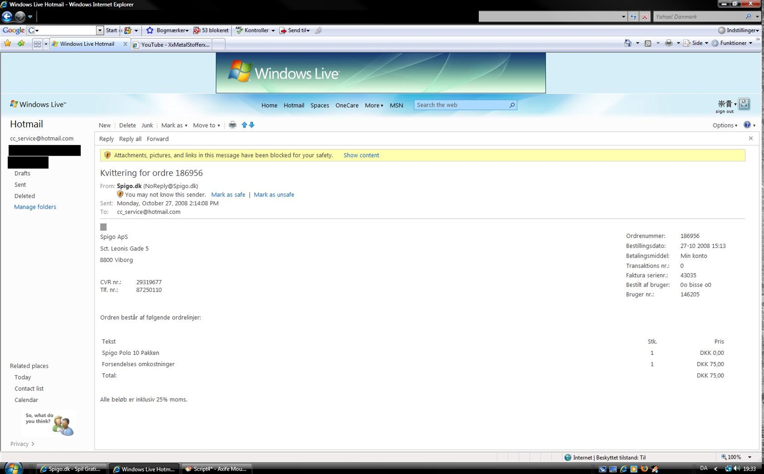Open the Mark as dropdown
The width and height of the screenshot is (764, 474).
174,126
